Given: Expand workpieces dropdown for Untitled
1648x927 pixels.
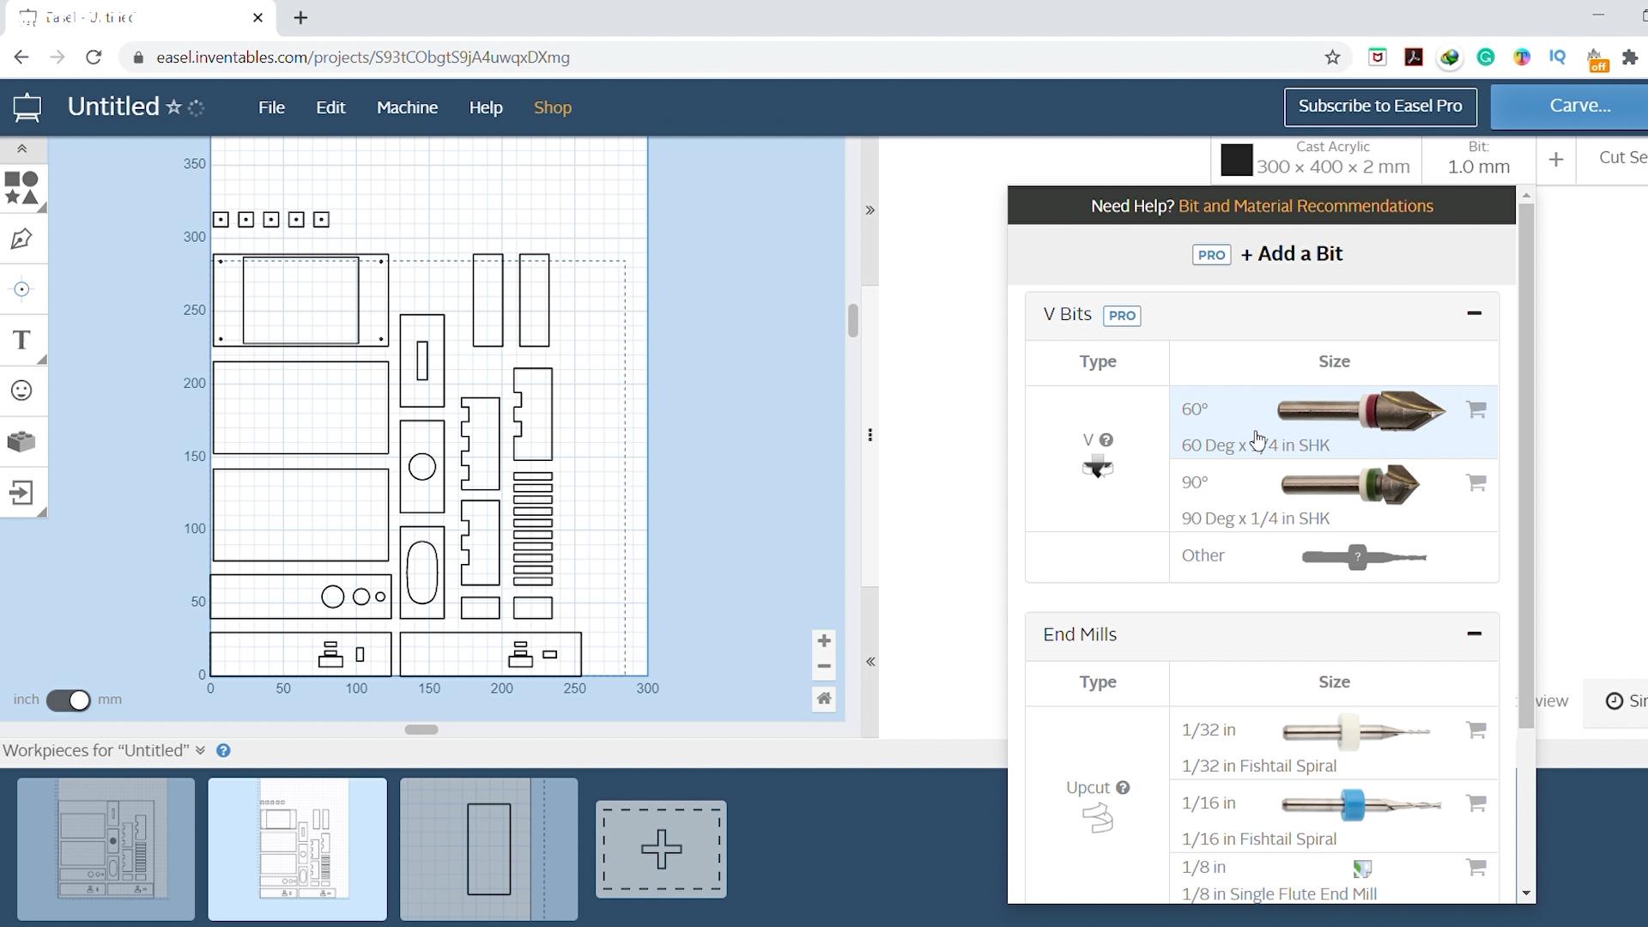Looking at the screenshot, I should tap(199, 749).
